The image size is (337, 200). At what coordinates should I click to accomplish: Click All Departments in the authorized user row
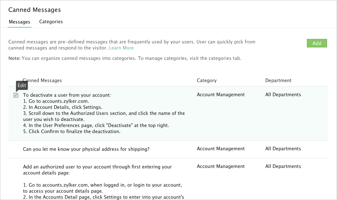283,166
